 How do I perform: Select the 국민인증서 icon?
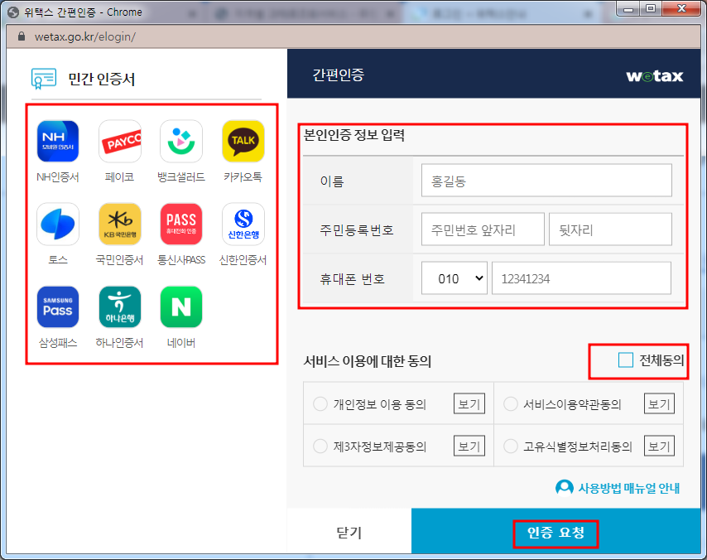click(x=119, y=224)
